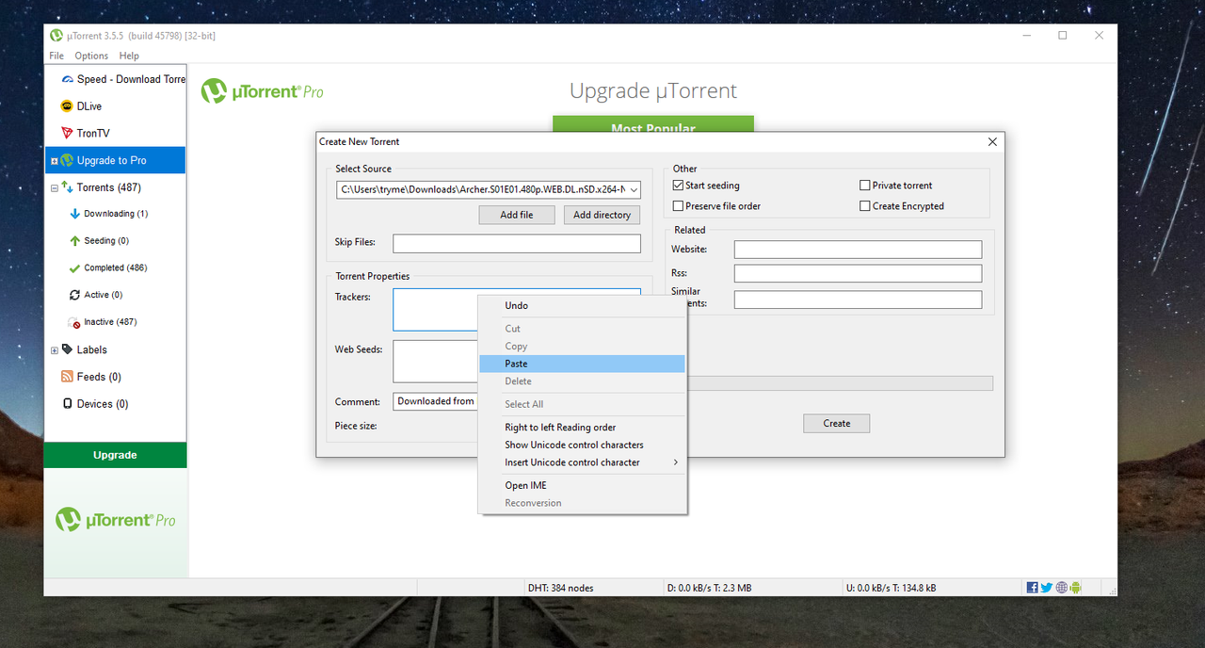This screenshot has width=1205, height=648.
Task: Click the Seeding green arrow icon
Action: tap(75, 241)
